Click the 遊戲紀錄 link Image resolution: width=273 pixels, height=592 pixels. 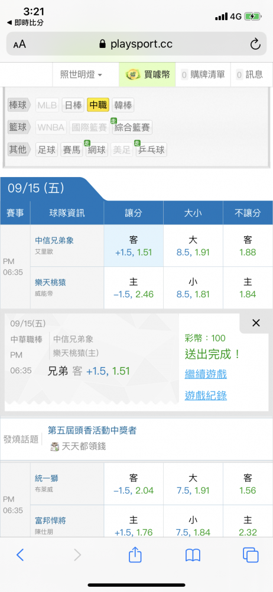pos(206,395)
